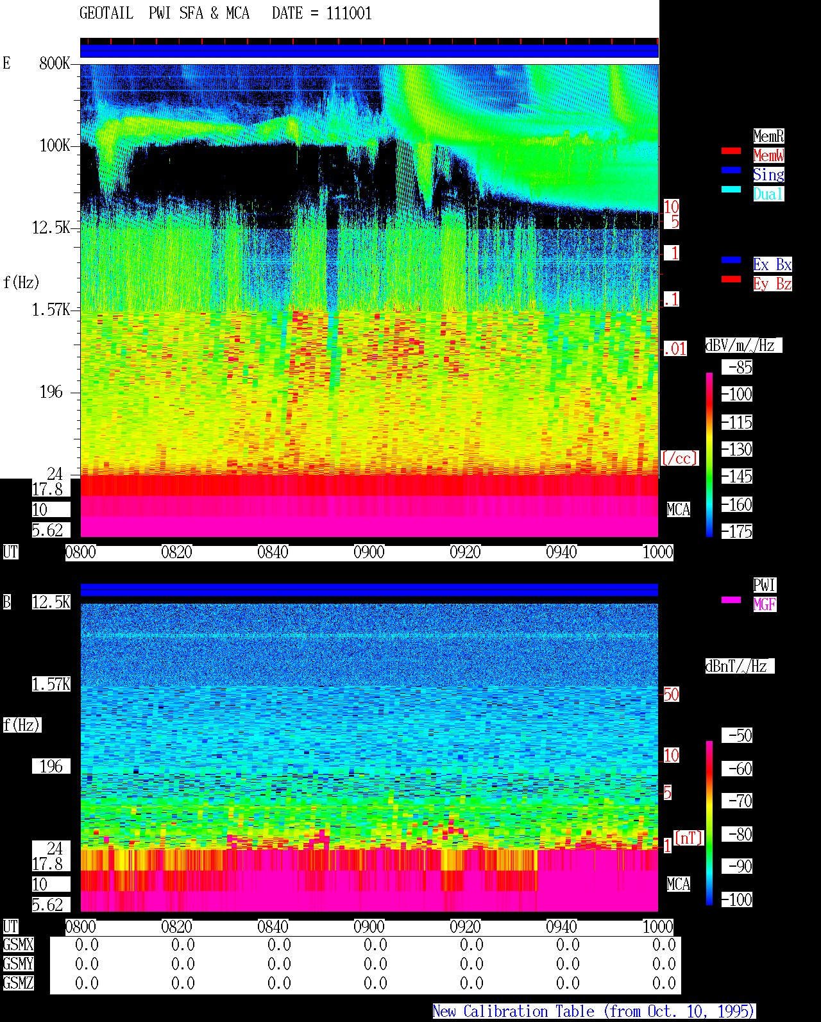Click the "-175" color scale value
Viewport: 821px width, 1022px height.
pos(738,531)
